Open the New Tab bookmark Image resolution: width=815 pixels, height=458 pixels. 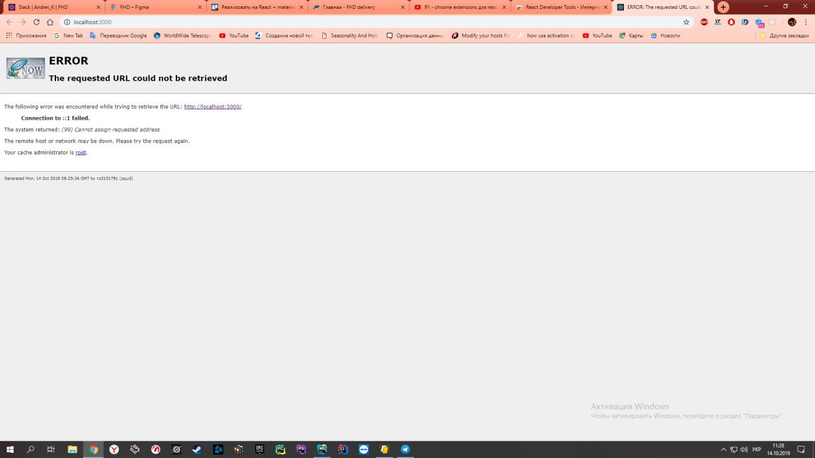pos(69,36)
